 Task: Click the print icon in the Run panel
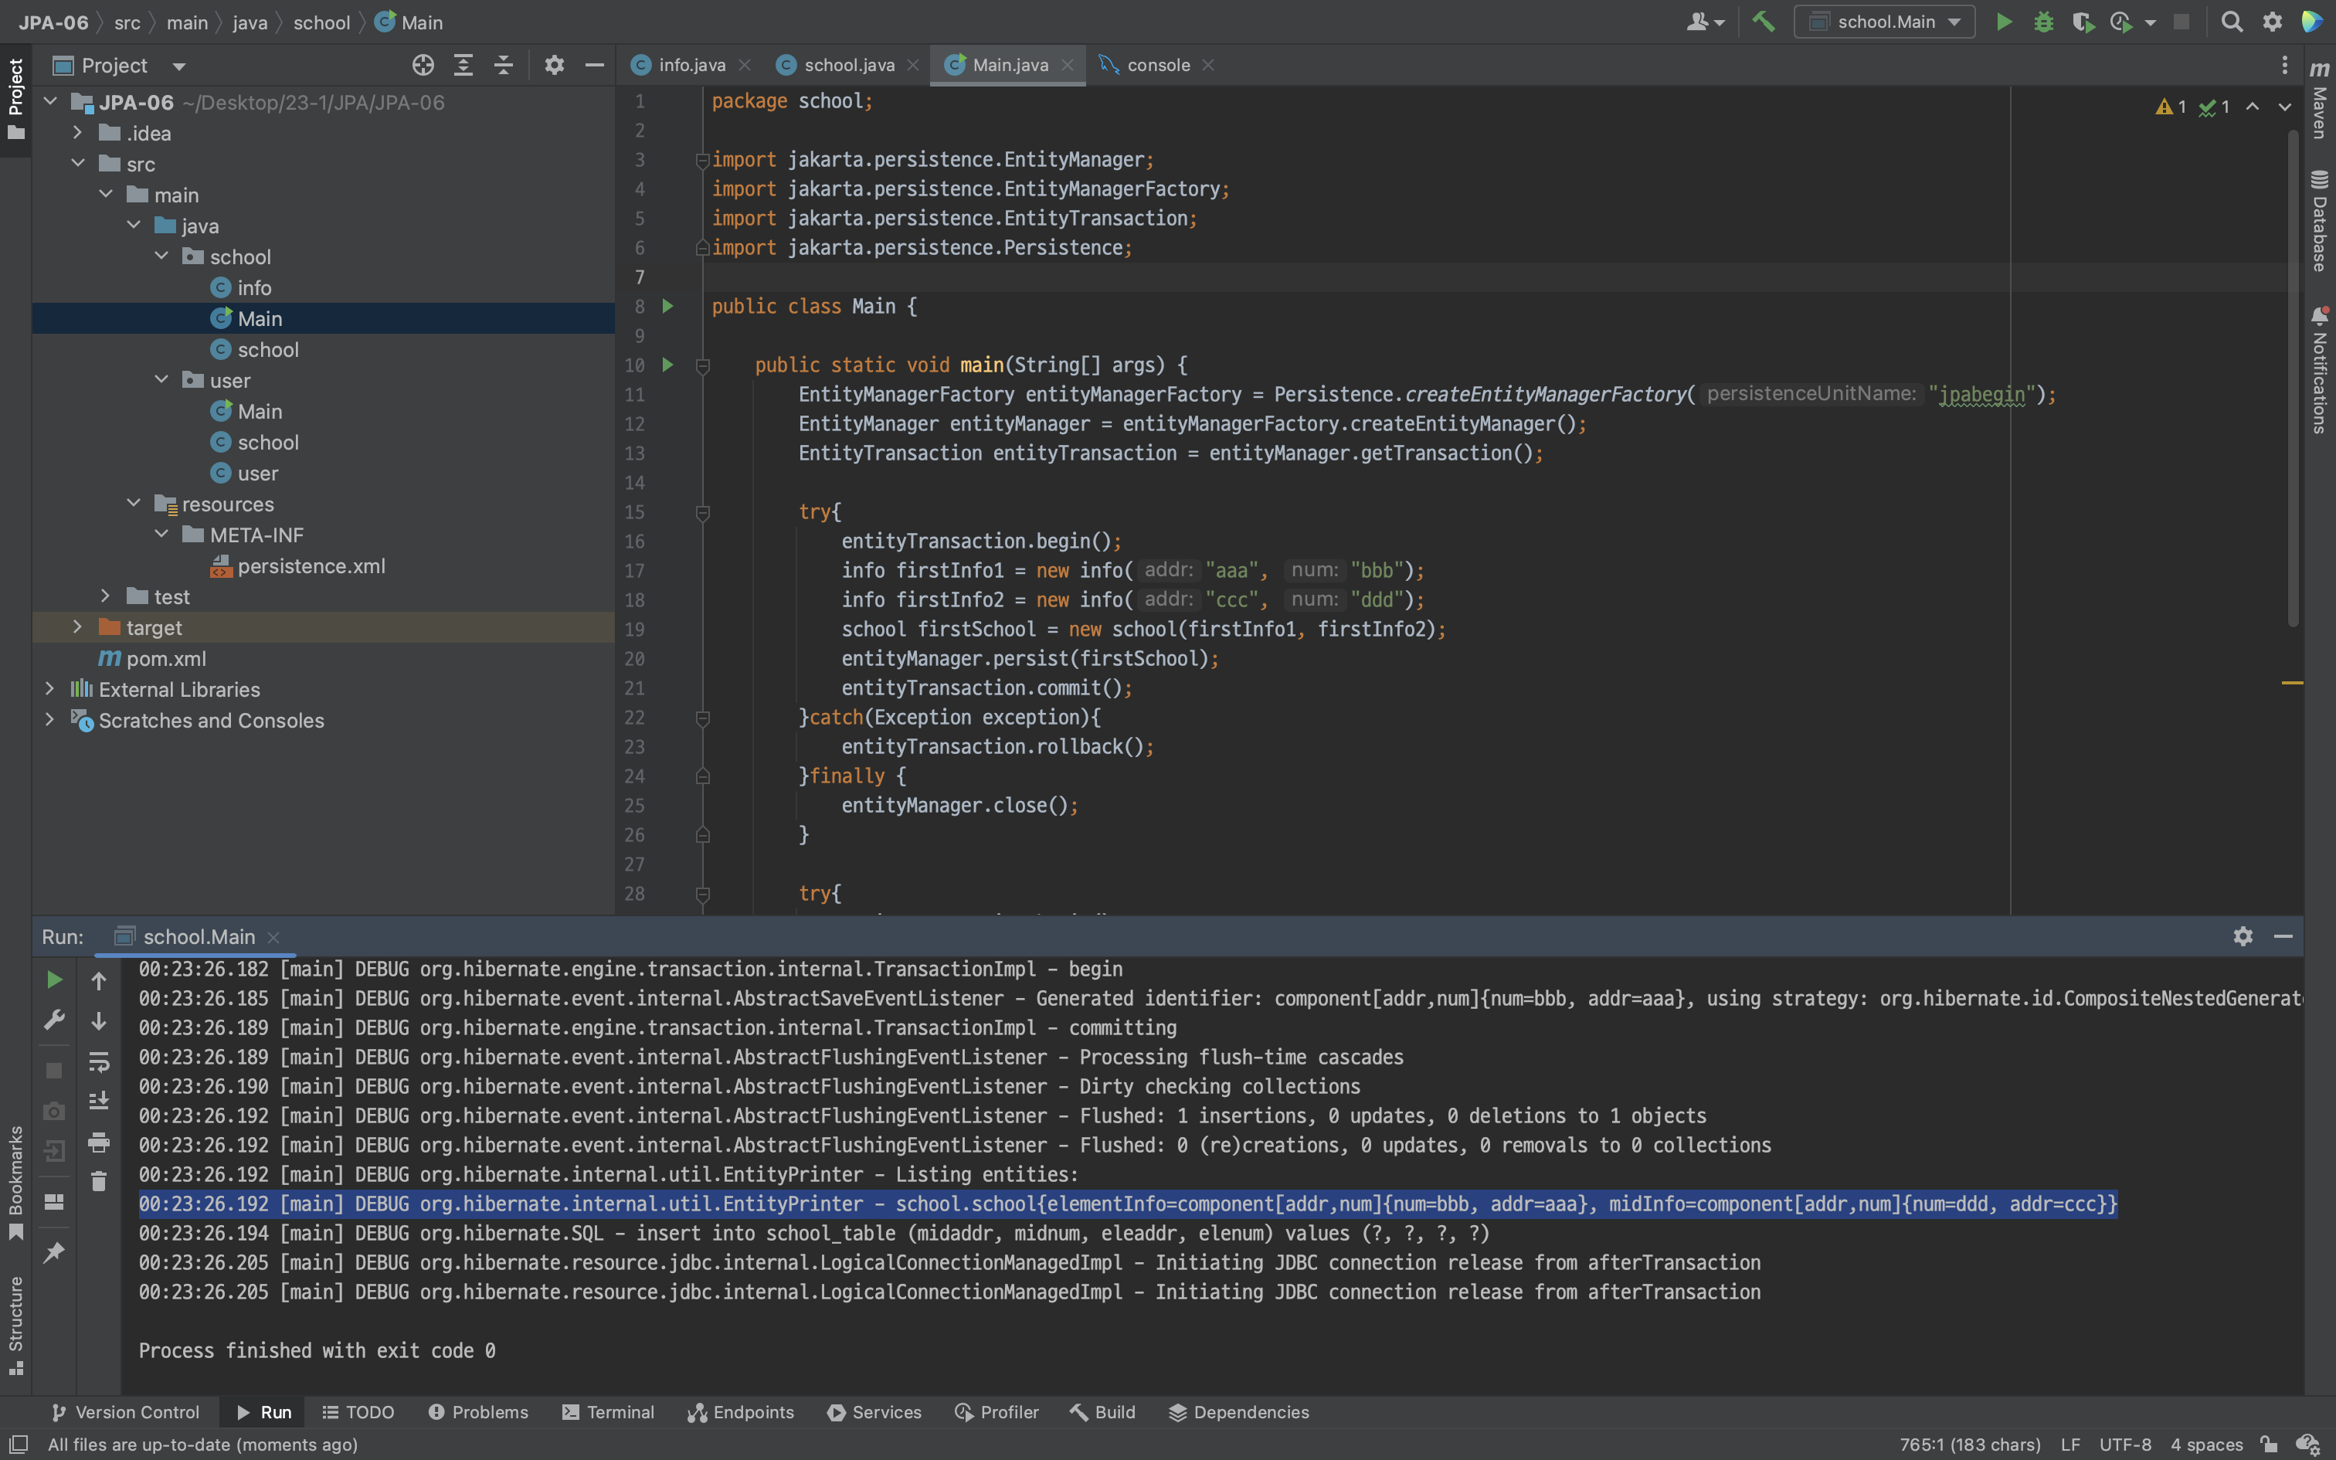98,1143
